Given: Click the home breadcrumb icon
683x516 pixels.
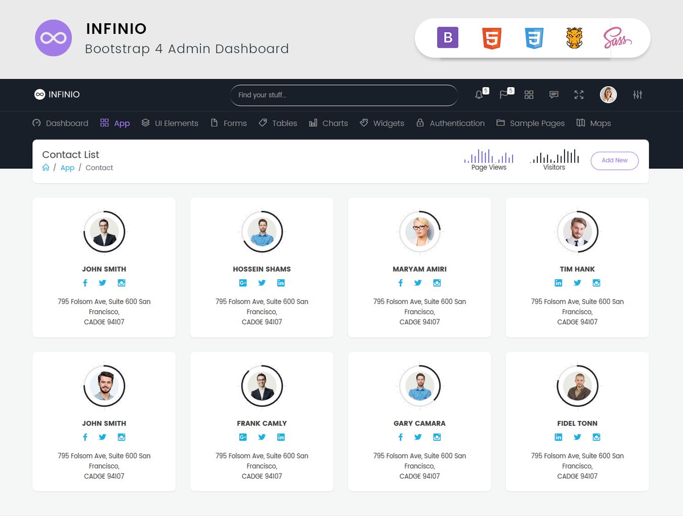Looking at the screenshot, I should tap(46, 167).
